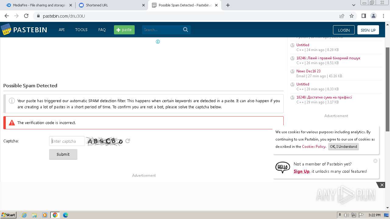This screenshot has height=219, width=390.
Task: Open paste 10246 Лівий і правий бінарний пошук
Action: [328, 58]
